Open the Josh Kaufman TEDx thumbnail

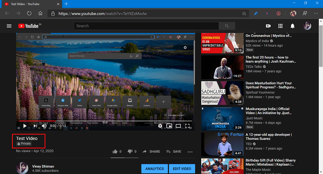[x=222, y=67]
